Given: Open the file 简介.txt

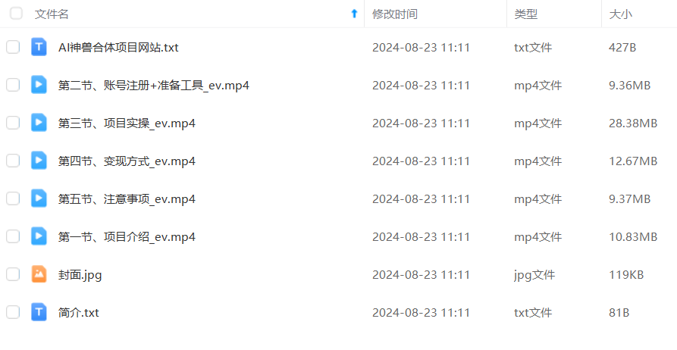Looking at the screenshot, I should coord(78,312).
